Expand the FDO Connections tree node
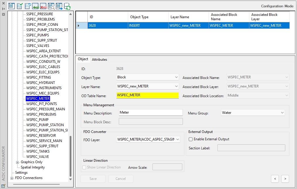The height and width of the screenshot is (189, 297). coord(12,178)
